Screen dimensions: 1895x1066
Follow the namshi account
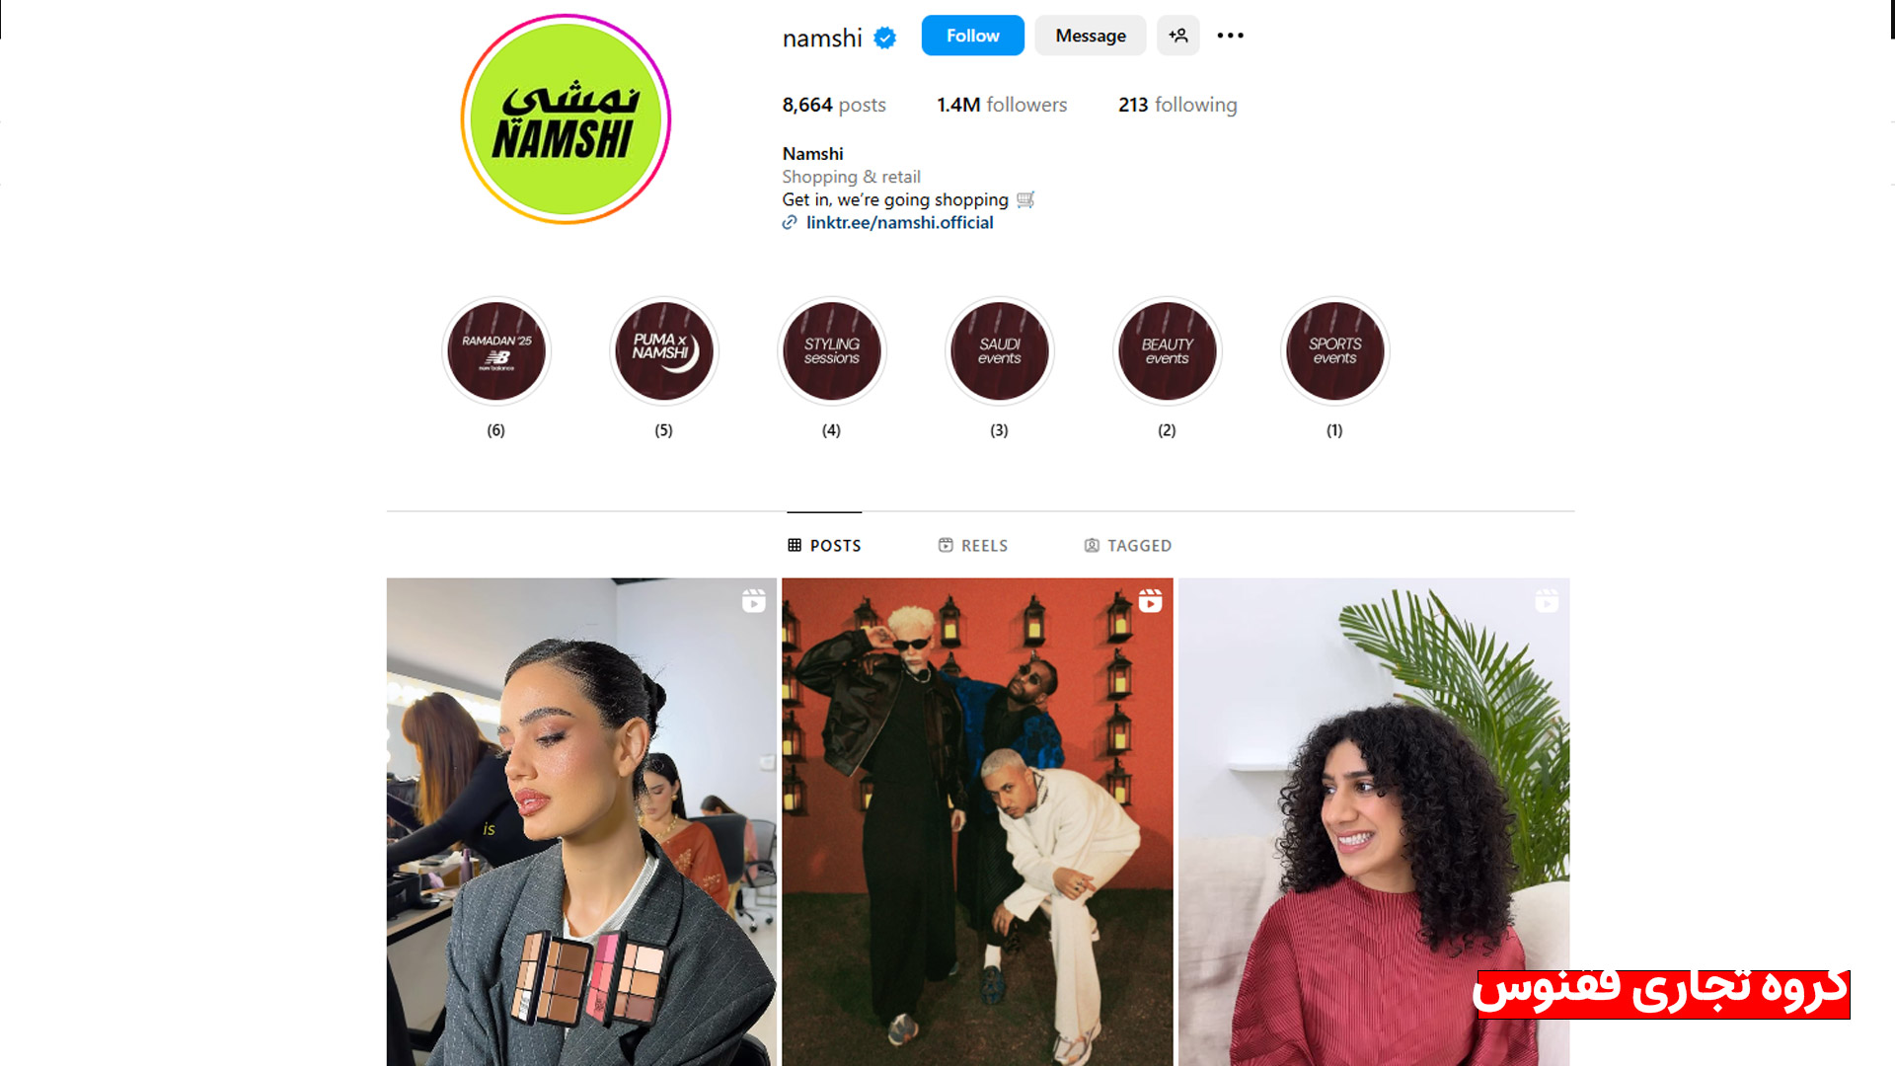(972, 36)
